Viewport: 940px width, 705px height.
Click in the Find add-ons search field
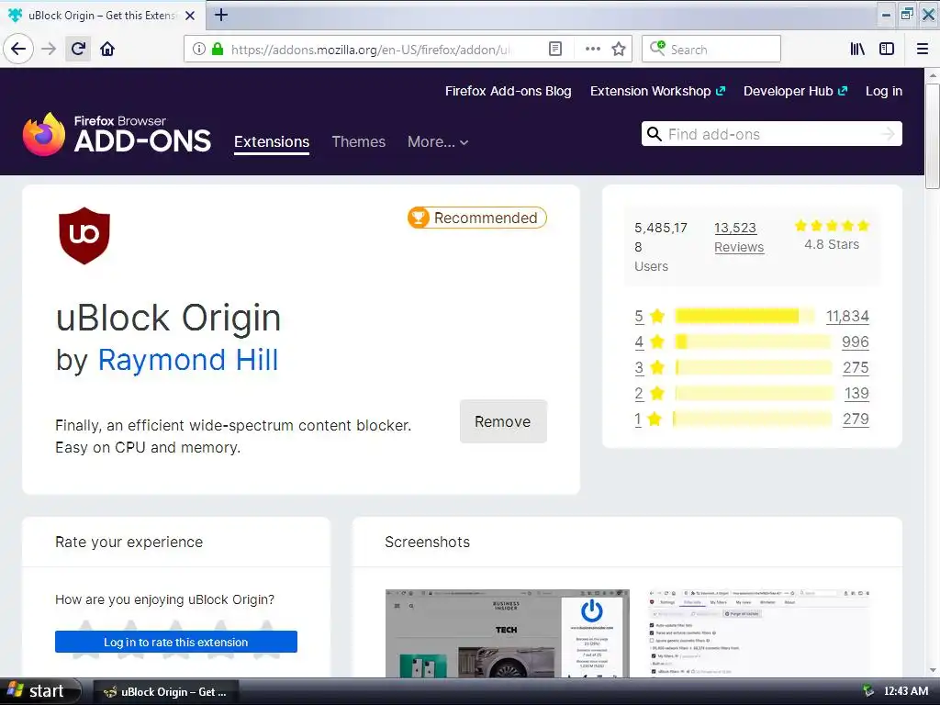pos(771,134)
